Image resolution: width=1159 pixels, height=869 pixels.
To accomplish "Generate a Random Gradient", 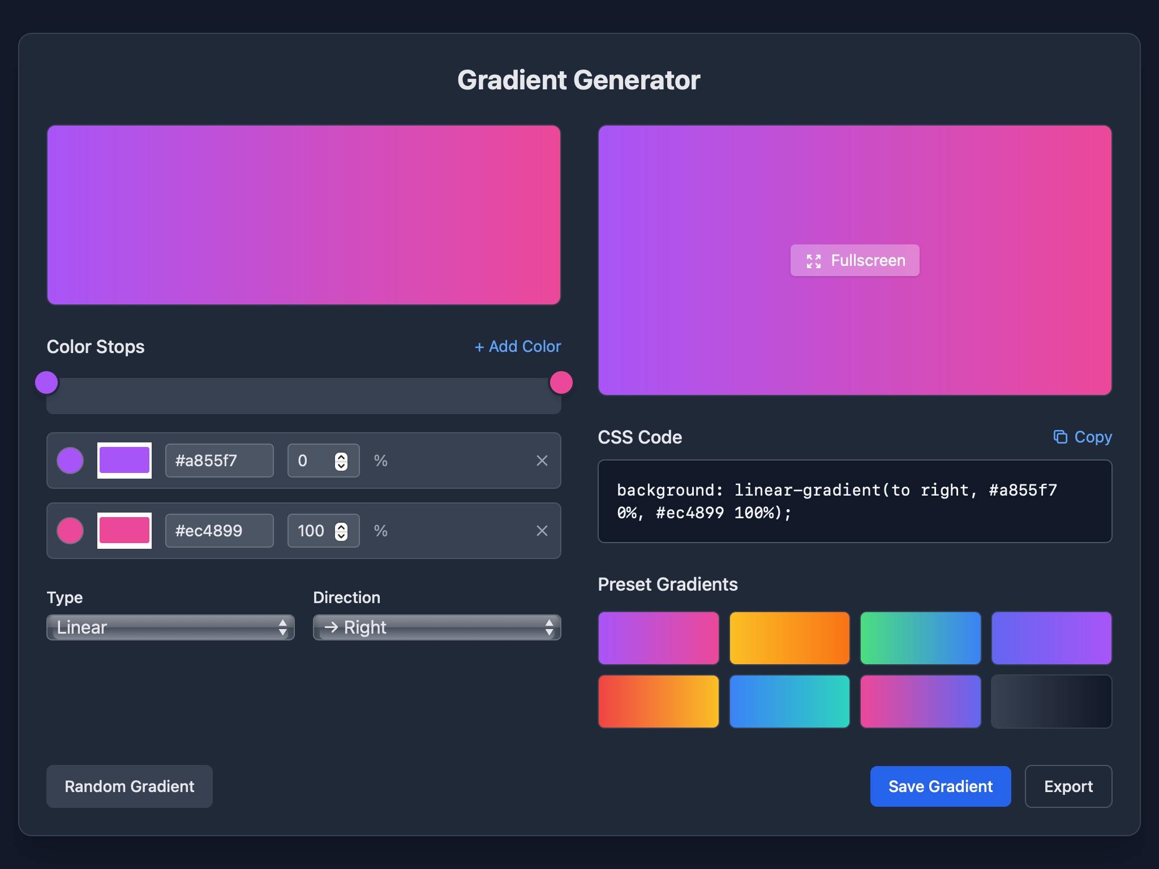I will pos(129,786).
